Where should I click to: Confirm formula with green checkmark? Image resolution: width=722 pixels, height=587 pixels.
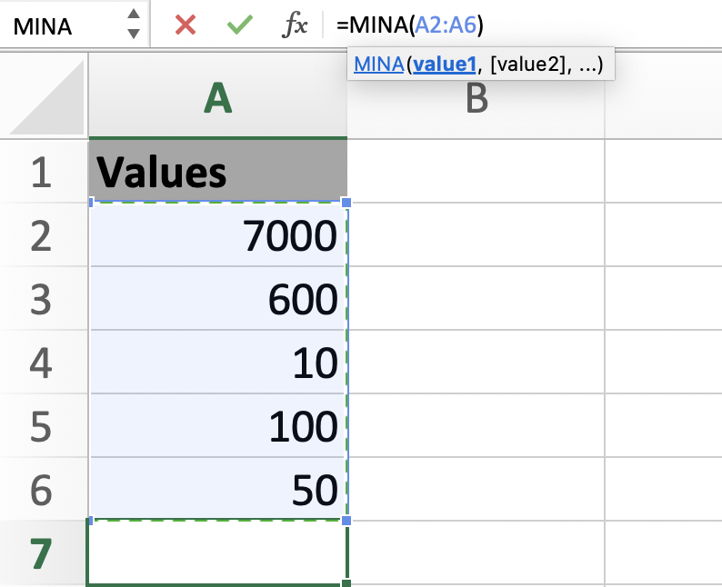tap(240, 25)
